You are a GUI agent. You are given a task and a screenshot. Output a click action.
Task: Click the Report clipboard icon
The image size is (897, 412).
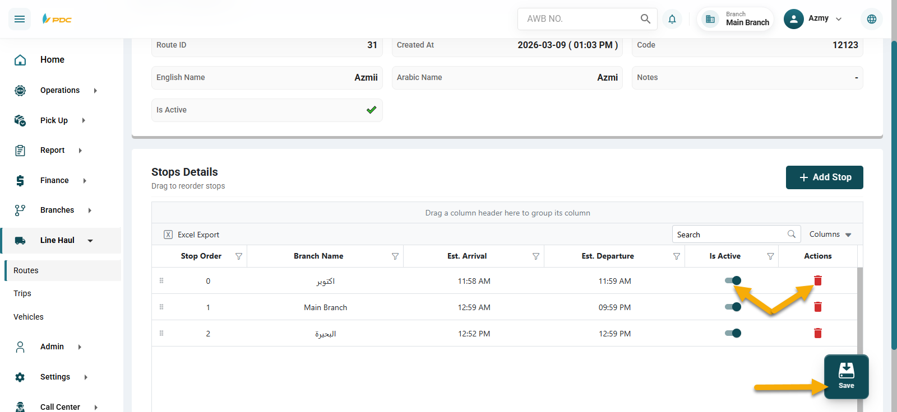pos(20,151)
